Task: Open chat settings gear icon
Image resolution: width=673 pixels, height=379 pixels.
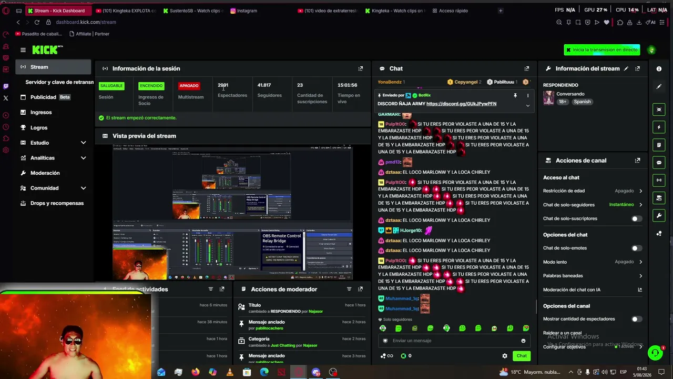Action: pos(505,356)
